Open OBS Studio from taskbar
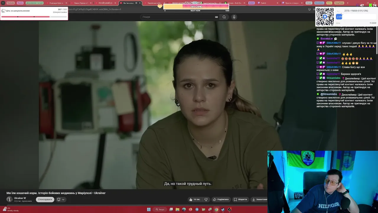The height and width of the screenshot is (213, 378). [x=229, y=209]
